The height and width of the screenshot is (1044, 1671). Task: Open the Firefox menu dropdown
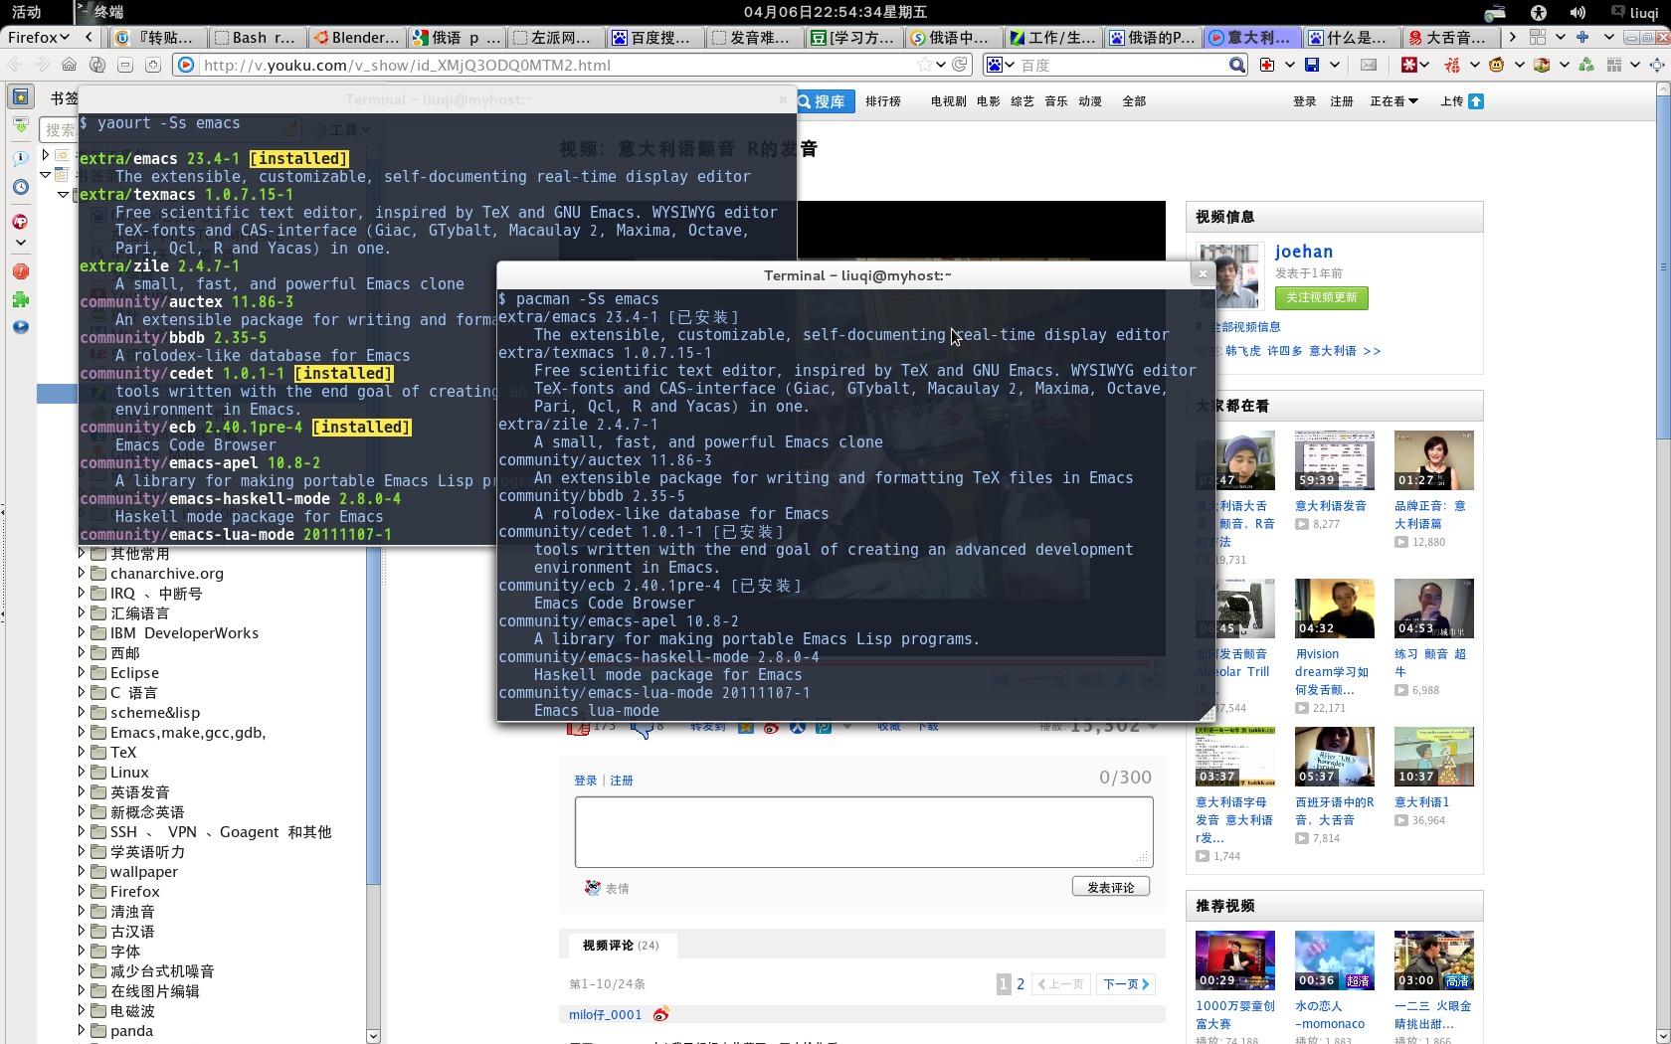(x=39, y=37)
